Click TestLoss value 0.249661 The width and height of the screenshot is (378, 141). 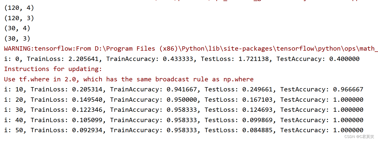coord(257,89)
